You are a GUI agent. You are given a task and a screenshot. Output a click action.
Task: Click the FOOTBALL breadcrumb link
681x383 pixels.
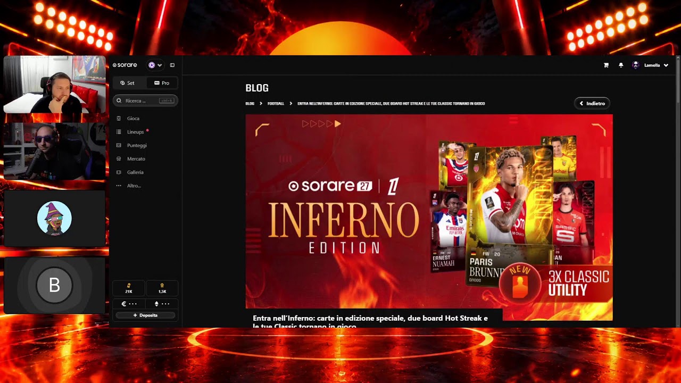[276, 104]
